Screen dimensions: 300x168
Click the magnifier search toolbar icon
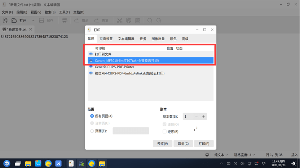click(150, 21)
